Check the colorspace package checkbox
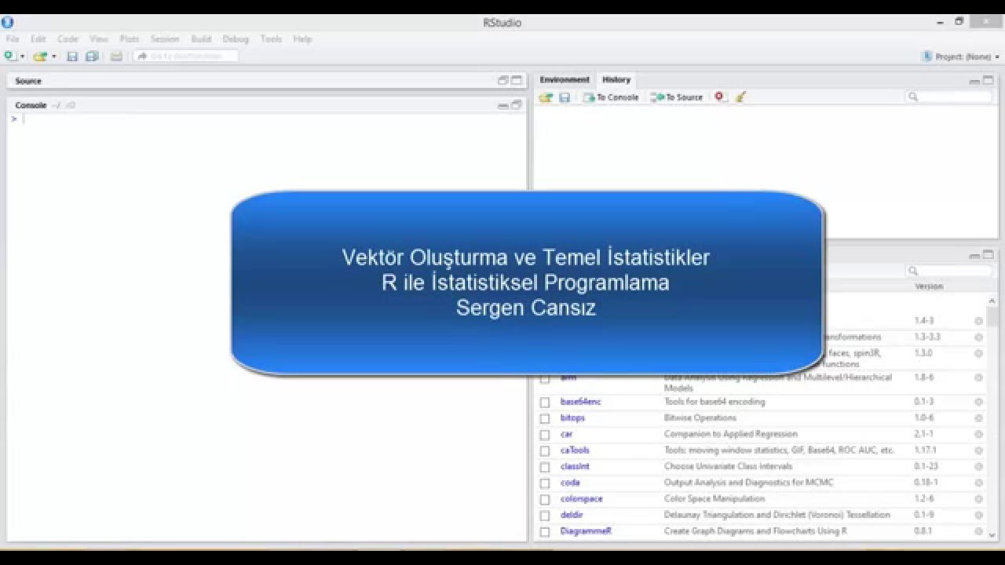The image size is (1005, 565). (545, 500)
